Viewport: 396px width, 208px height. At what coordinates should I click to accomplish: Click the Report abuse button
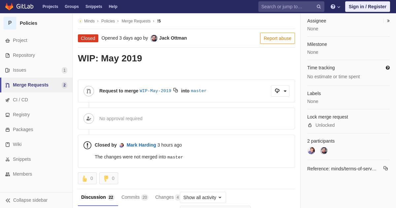[278, 38]
